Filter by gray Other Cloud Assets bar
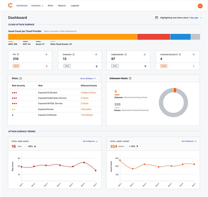The image size is (208, 197). tap(195, 37)
